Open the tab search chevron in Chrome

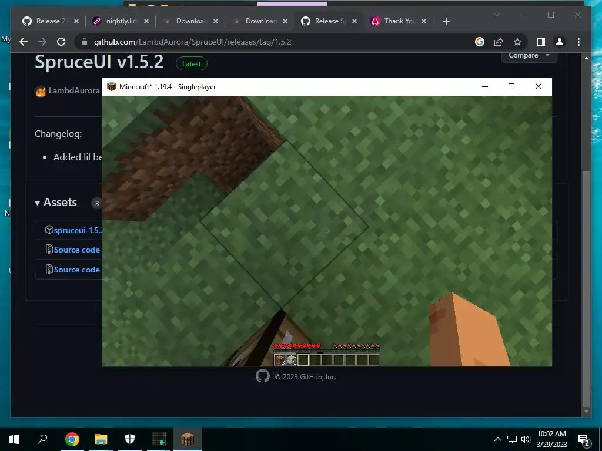point(496,15)
